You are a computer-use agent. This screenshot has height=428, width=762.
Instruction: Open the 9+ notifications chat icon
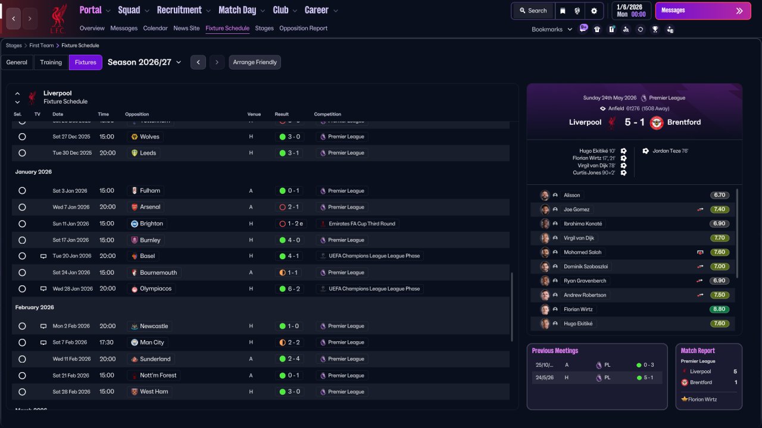click(583, 29)
